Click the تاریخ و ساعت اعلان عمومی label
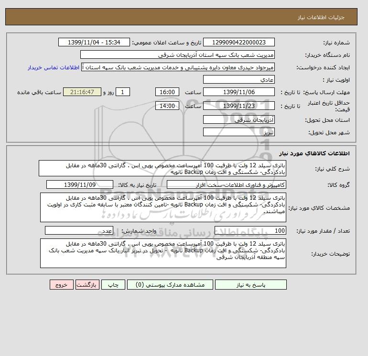Viewport: 368px width, 356px height. [167, 43]
